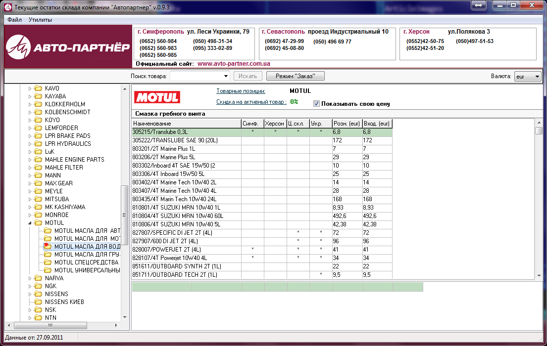
Task: Select the MOTUL МАСЛА ДЛЯ ГРУ. subfolder
Action: [x=87, y=255]
